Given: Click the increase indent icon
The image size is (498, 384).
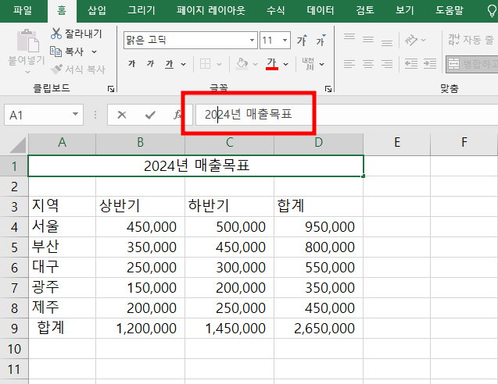Looking at the screenshot, I should click(430, 64).
